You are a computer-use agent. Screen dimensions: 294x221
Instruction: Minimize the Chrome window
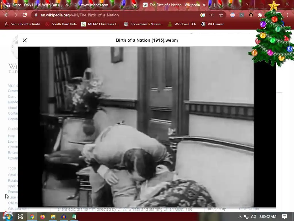click(x=261, y=4)
